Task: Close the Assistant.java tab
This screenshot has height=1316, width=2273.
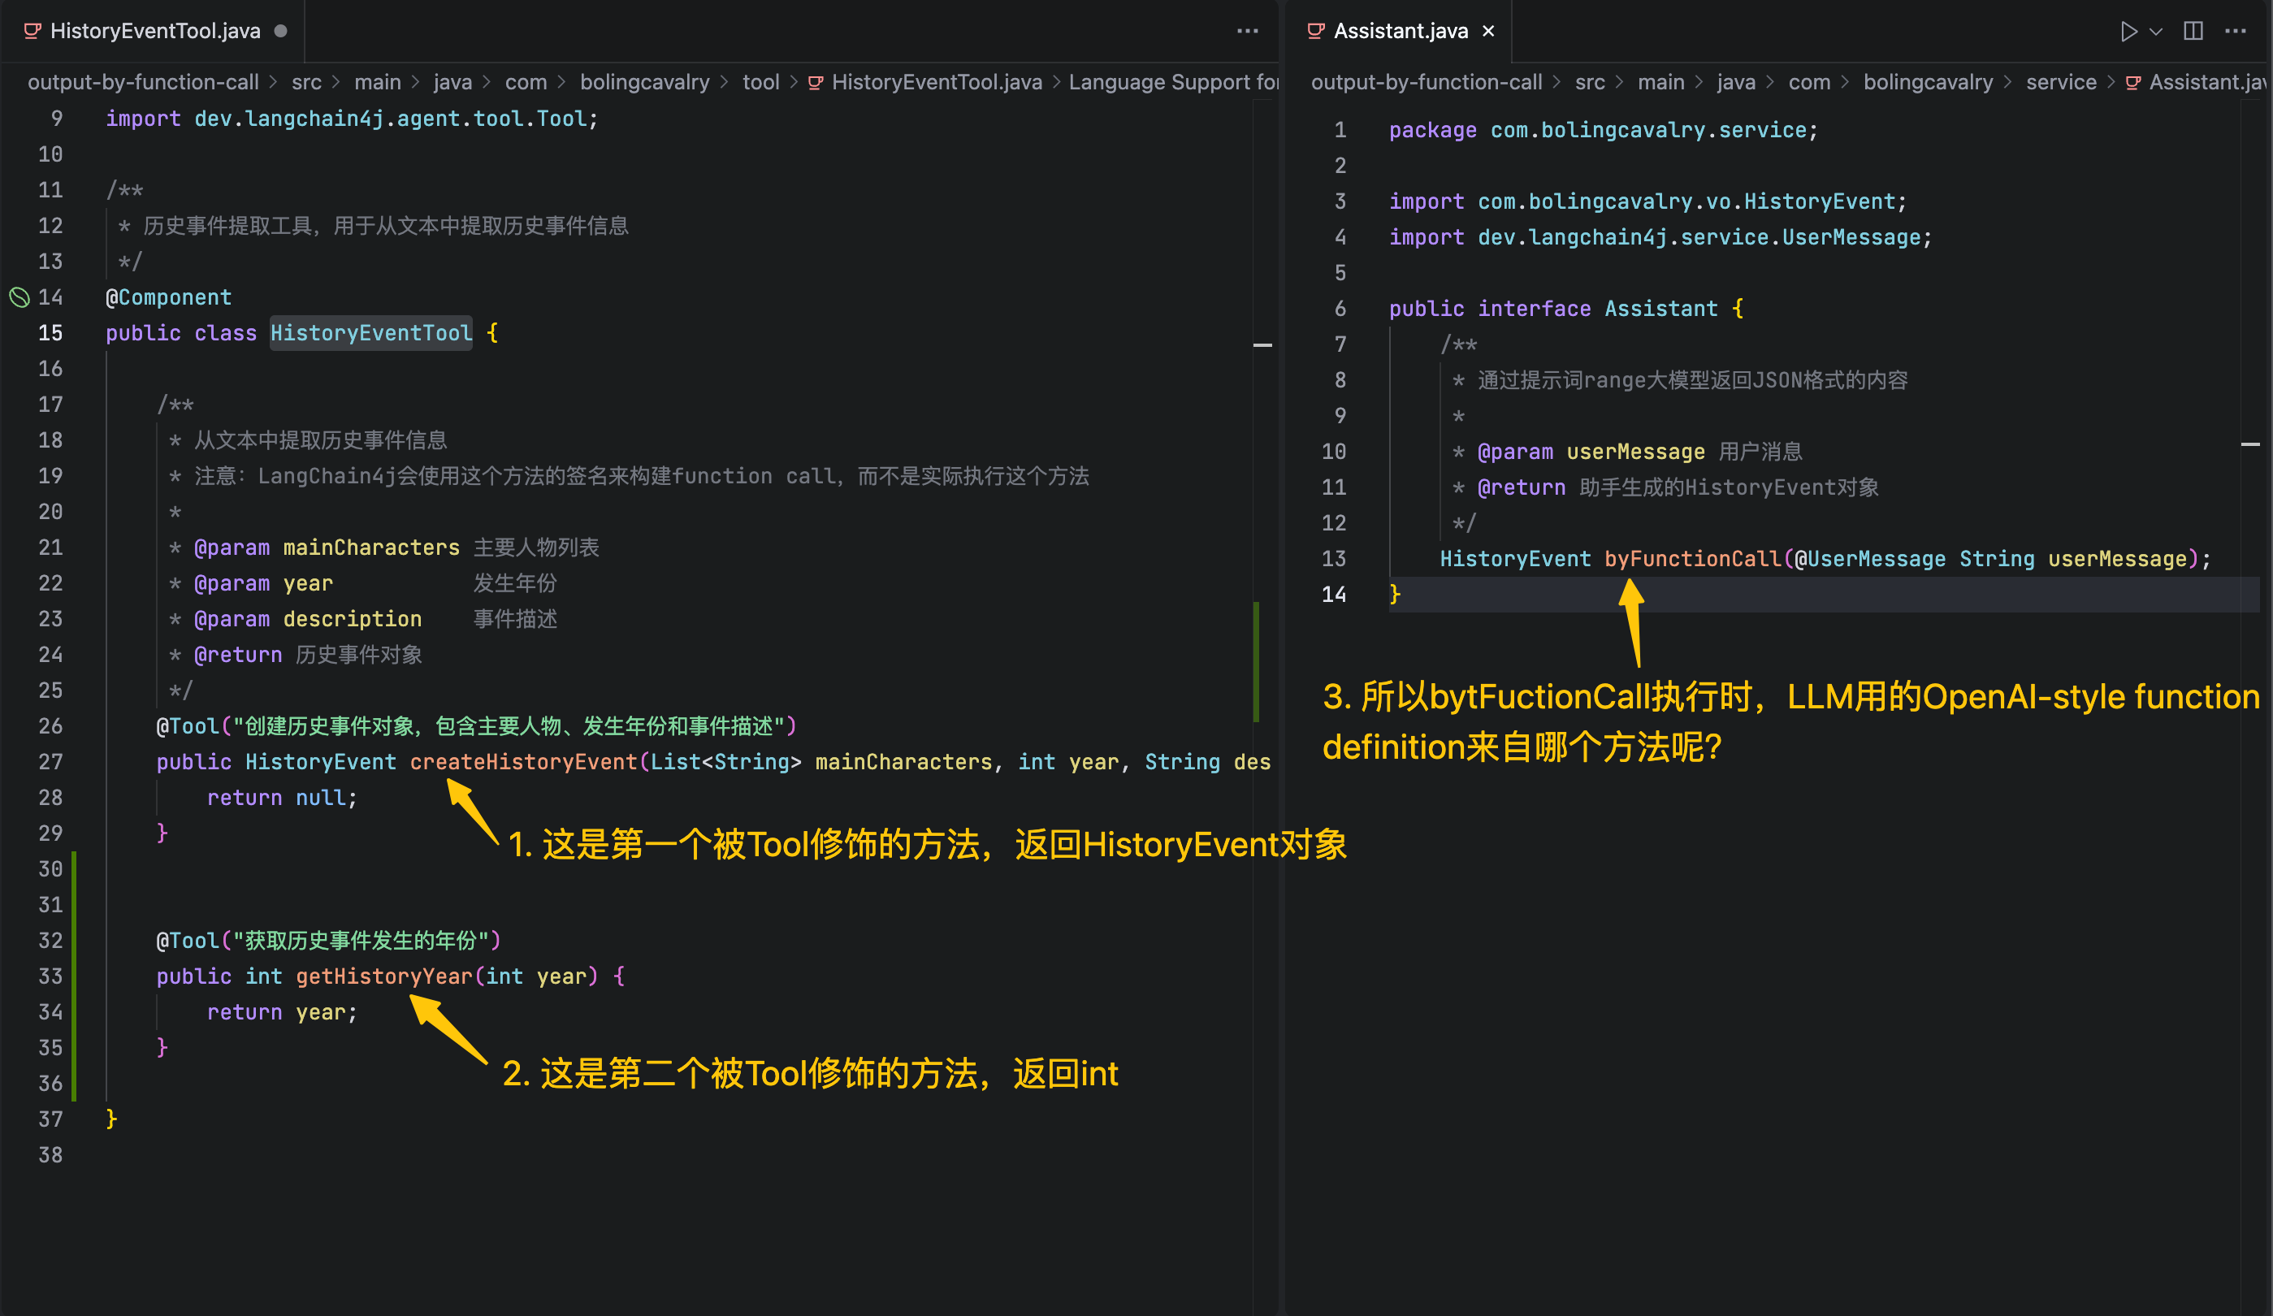Action: coord(1488,32)
